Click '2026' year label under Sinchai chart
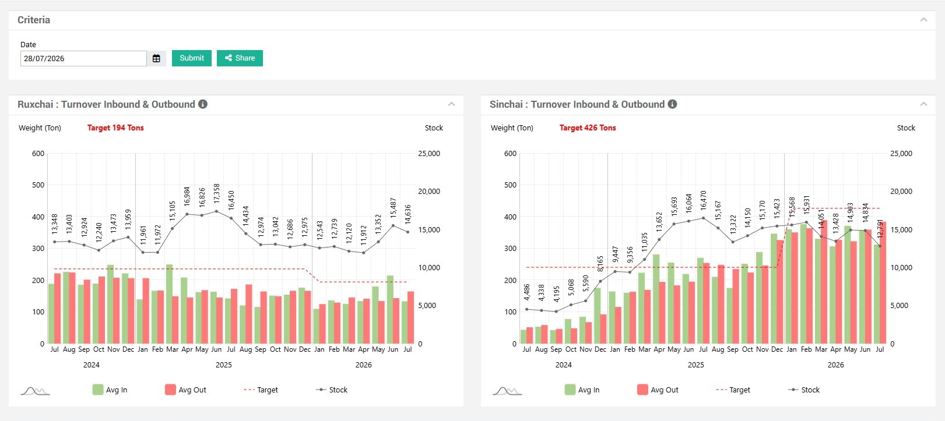The width and height of the screenshot is (945, 421). [x=836, y=365]
